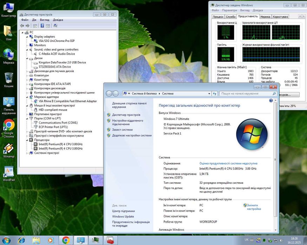Open Internet Explorer from the taskbar
The width and height of the screenshot is (307, 245).
[x=22, y=240]
